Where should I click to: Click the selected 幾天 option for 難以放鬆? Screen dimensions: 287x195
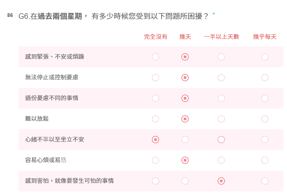[x=185, y=119]
